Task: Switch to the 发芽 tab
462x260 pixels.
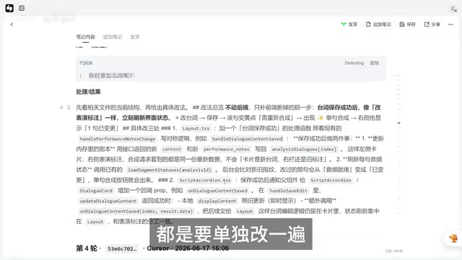Action: coord(135,37)
